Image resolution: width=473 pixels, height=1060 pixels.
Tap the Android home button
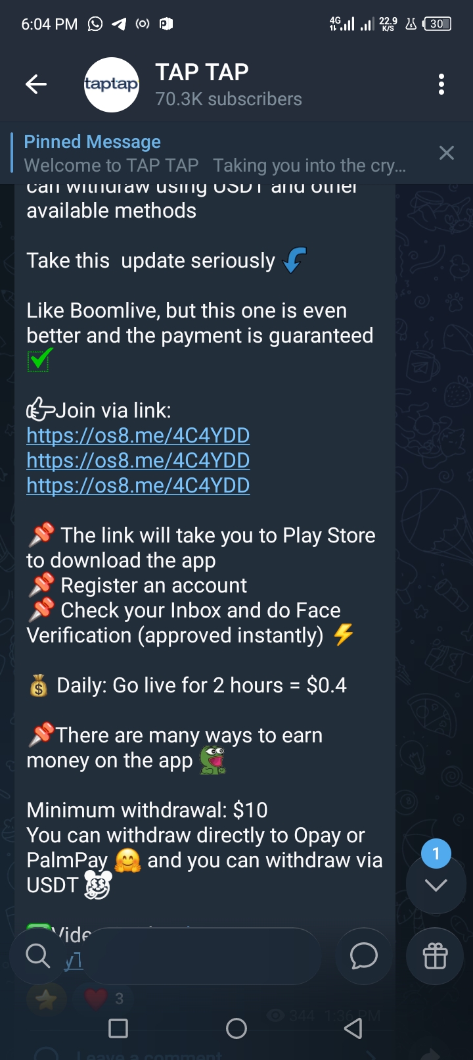coord(236,1028)
